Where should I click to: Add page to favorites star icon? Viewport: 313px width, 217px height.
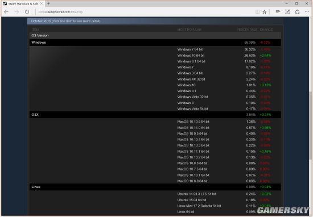point(265,12)
